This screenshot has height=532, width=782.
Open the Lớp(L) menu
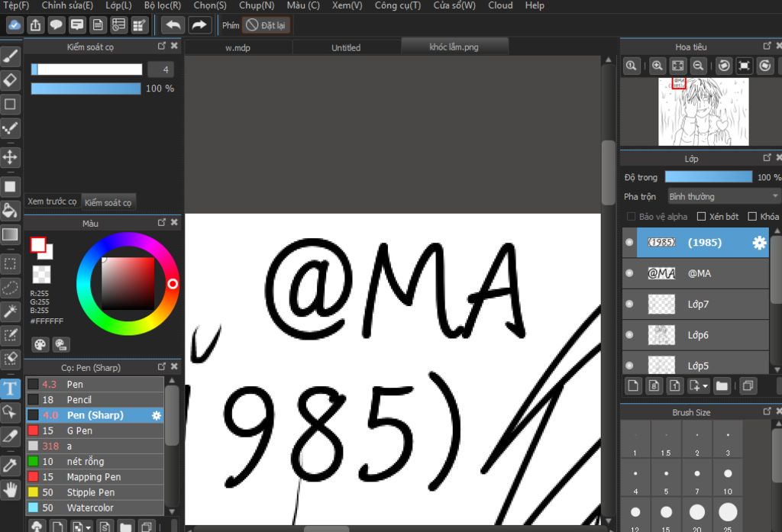tap(118, 5)
